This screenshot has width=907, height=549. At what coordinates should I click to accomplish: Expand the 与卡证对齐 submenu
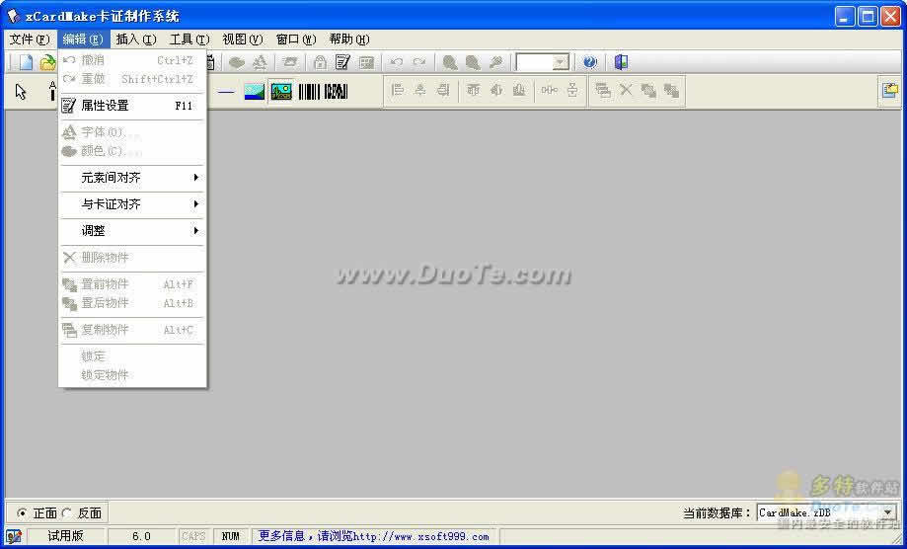click(x=133, y=204)
